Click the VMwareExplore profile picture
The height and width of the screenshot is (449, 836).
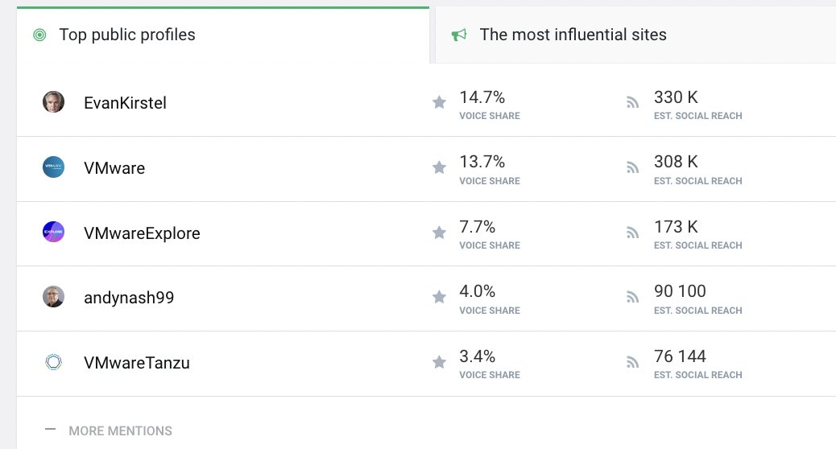pos(53,233)
